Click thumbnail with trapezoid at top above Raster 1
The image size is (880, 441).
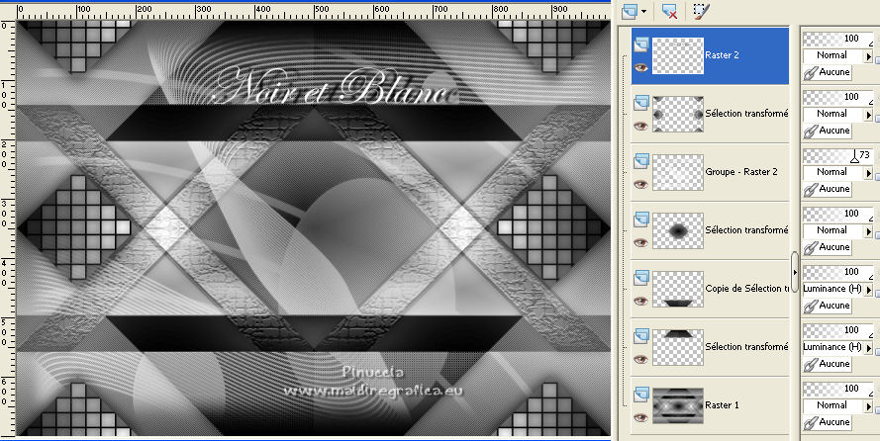pos(678,347)
